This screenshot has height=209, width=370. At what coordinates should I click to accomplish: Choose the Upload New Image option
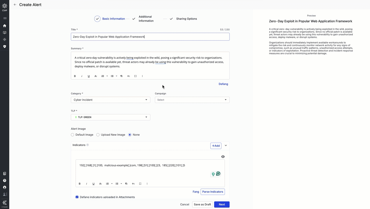point(98,135)
